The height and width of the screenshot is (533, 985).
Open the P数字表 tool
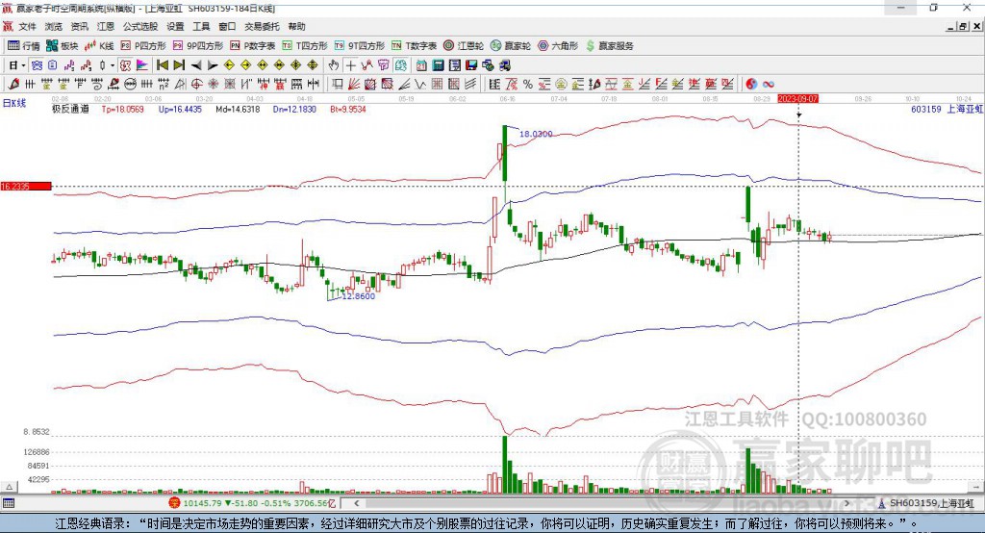[253, 46]
